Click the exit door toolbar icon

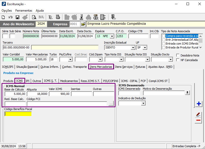(113, 17)
